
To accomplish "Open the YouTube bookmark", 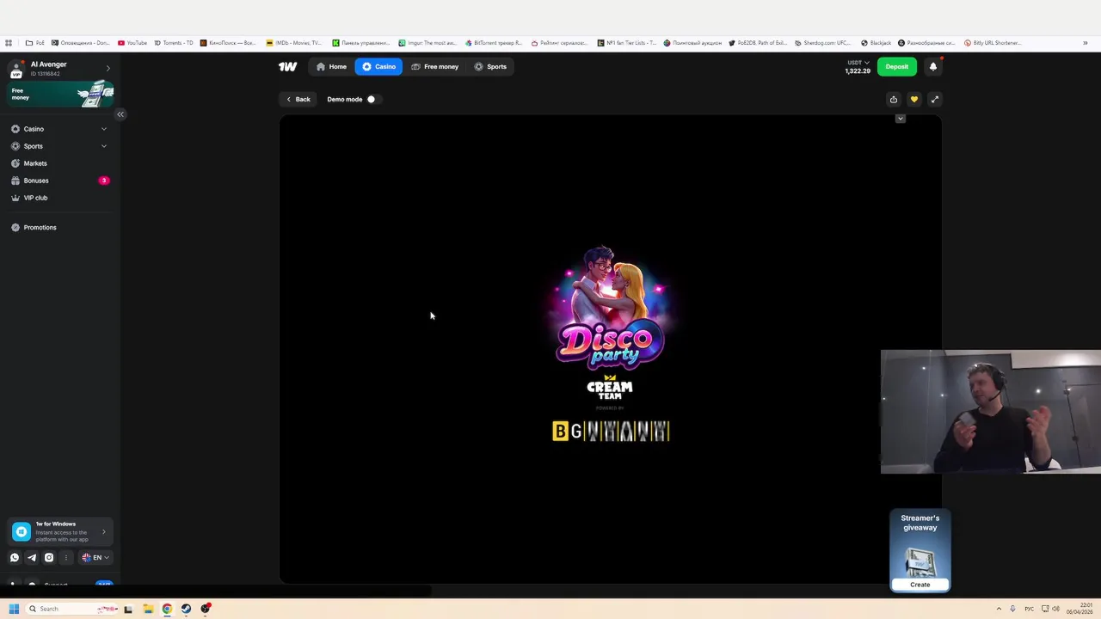I will (132, 43).
